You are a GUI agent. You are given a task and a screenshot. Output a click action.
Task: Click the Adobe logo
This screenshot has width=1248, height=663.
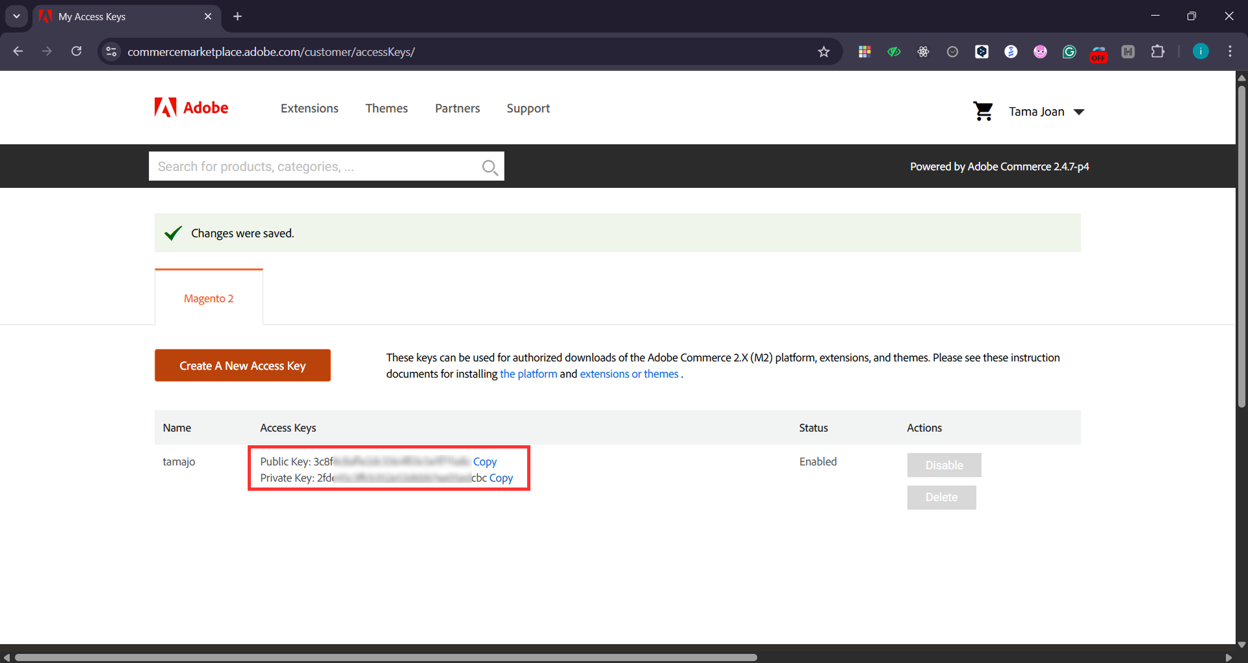[191, 107]
